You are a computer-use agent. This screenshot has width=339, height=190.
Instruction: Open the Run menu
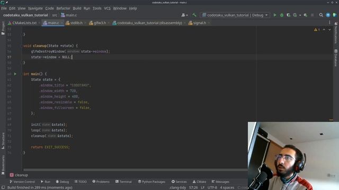point(87,8)
